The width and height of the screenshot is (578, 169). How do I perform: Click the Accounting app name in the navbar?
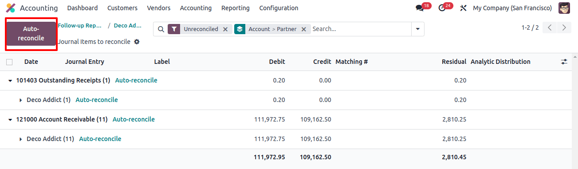(39, 8)
